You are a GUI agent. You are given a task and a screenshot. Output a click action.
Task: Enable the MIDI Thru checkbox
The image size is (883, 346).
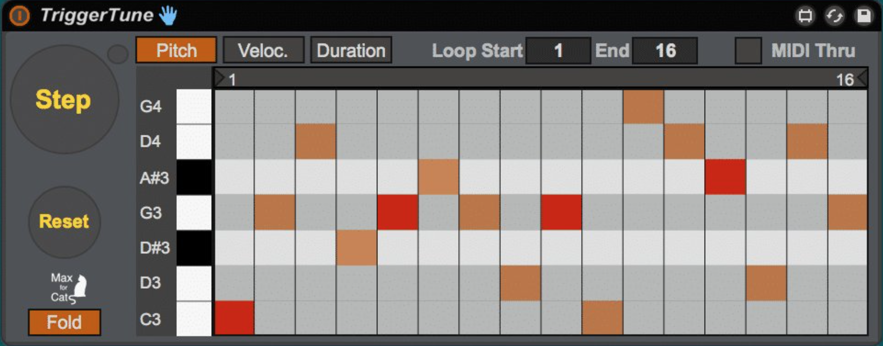click(x=748, y=50)
